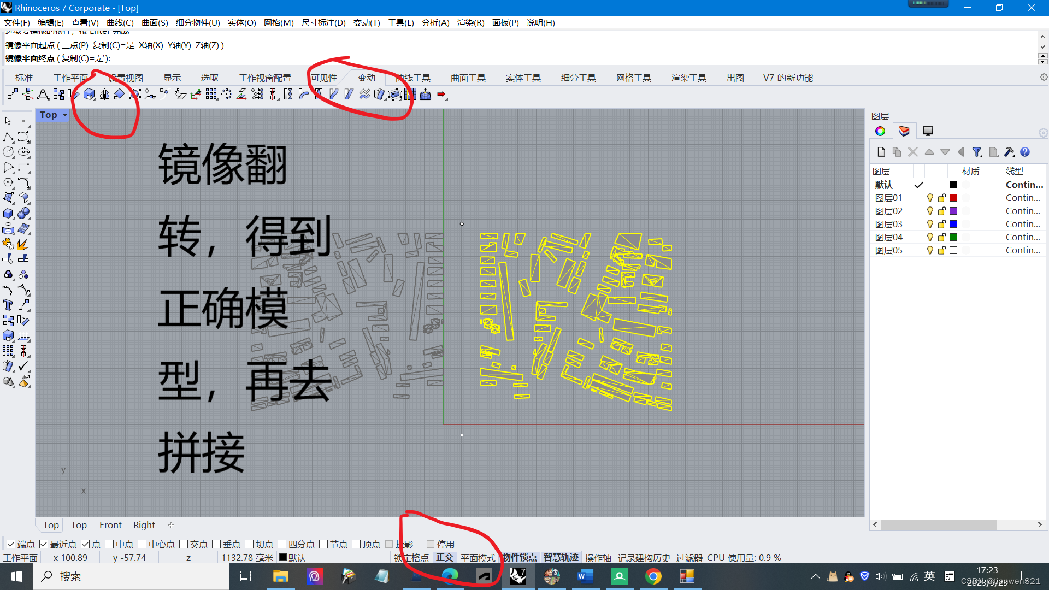This screenshot has height=590, width=1049.
Task: Open the 变动(T) menu
Action: tap(366, 22)
